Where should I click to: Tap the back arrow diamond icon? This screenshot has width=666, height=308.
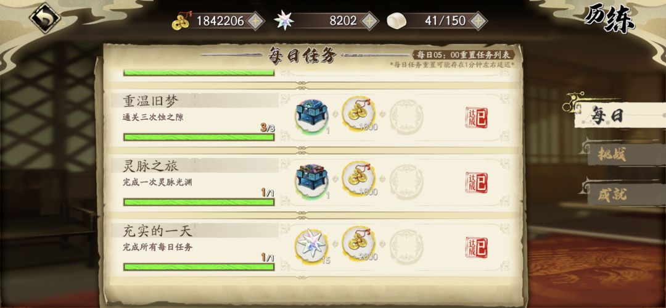44,18
